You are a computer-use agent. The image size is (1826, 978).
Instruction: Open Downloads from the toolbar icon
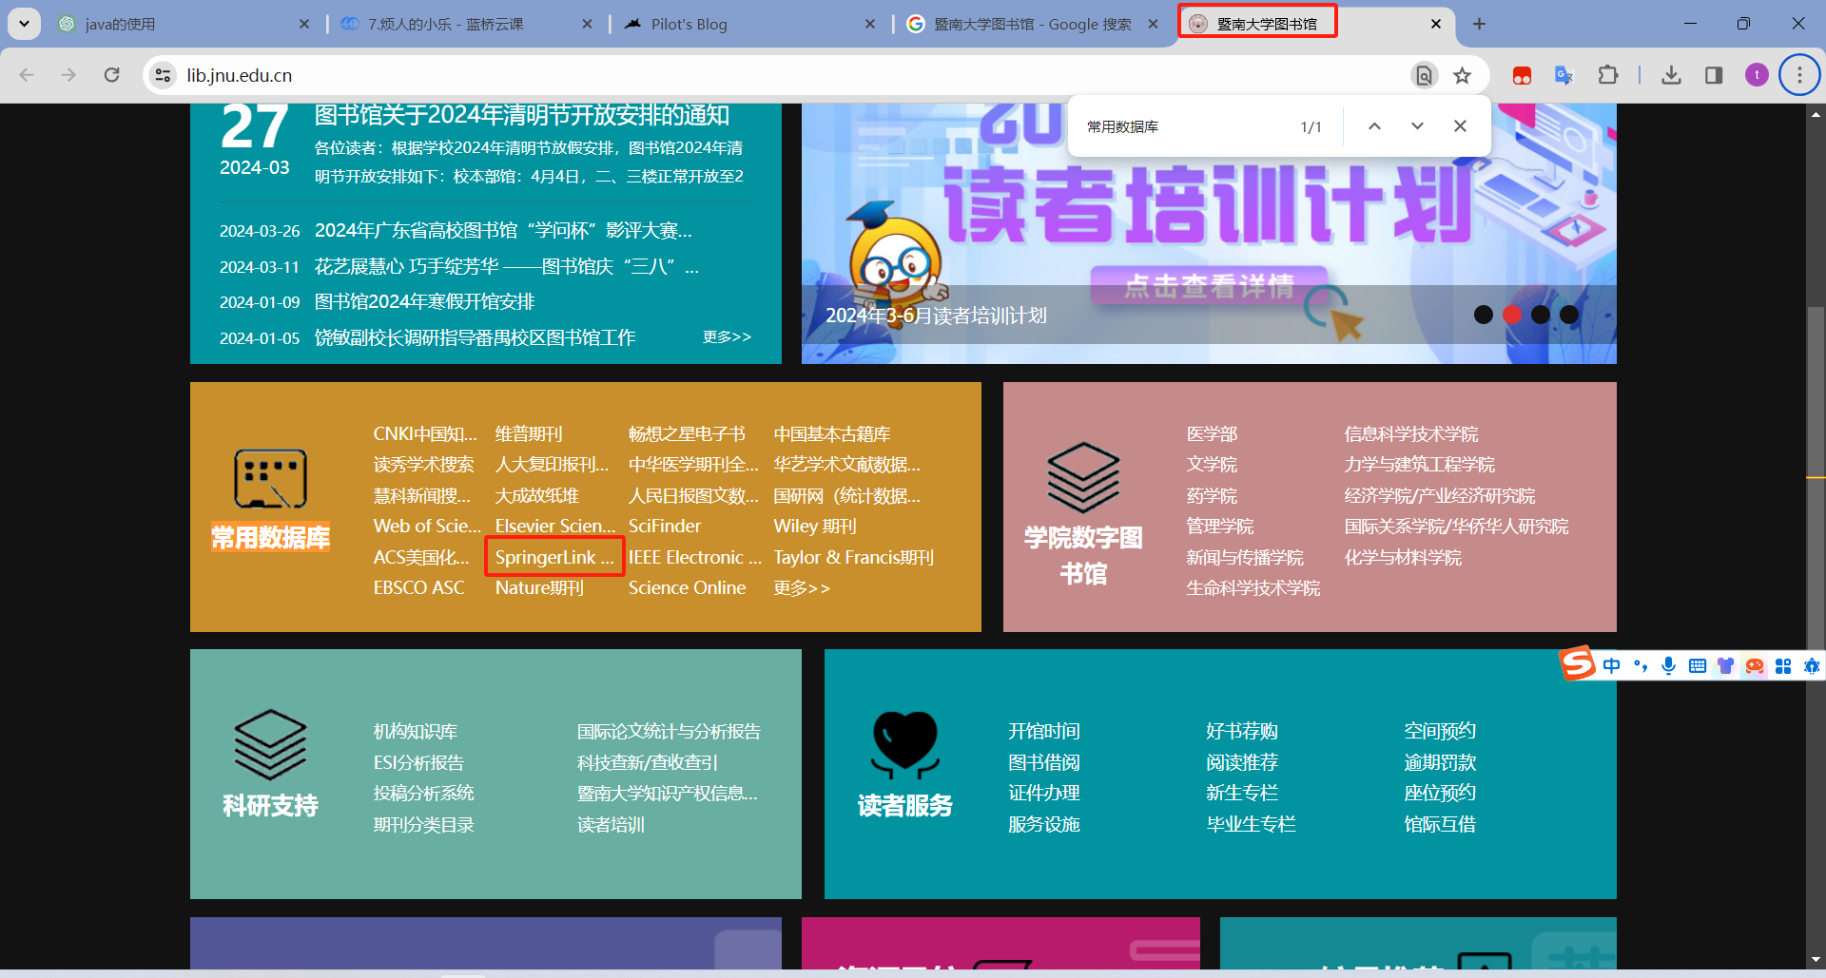click(x=1671, y=75)
